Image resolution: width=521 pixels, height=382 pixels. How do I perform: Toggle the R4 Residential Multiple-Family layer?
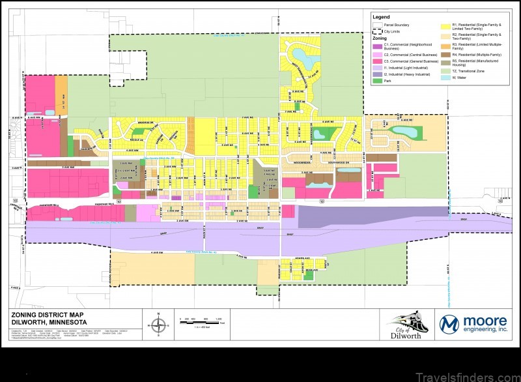pyautogui.click(x=445, y=55)
